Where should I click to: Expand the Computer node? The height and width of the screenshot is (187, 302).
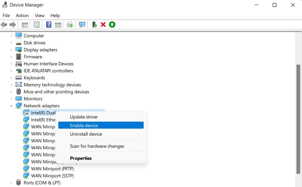(11, 36)
